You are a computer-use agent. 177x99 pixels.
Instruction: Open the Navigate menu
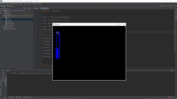(x=12, y=4)
